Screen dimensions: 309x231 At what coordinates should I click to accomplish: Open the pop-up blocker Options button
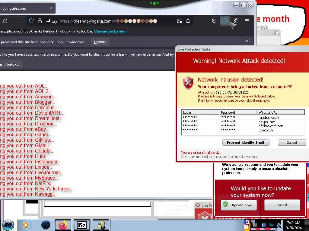click(x=100, y=42)
